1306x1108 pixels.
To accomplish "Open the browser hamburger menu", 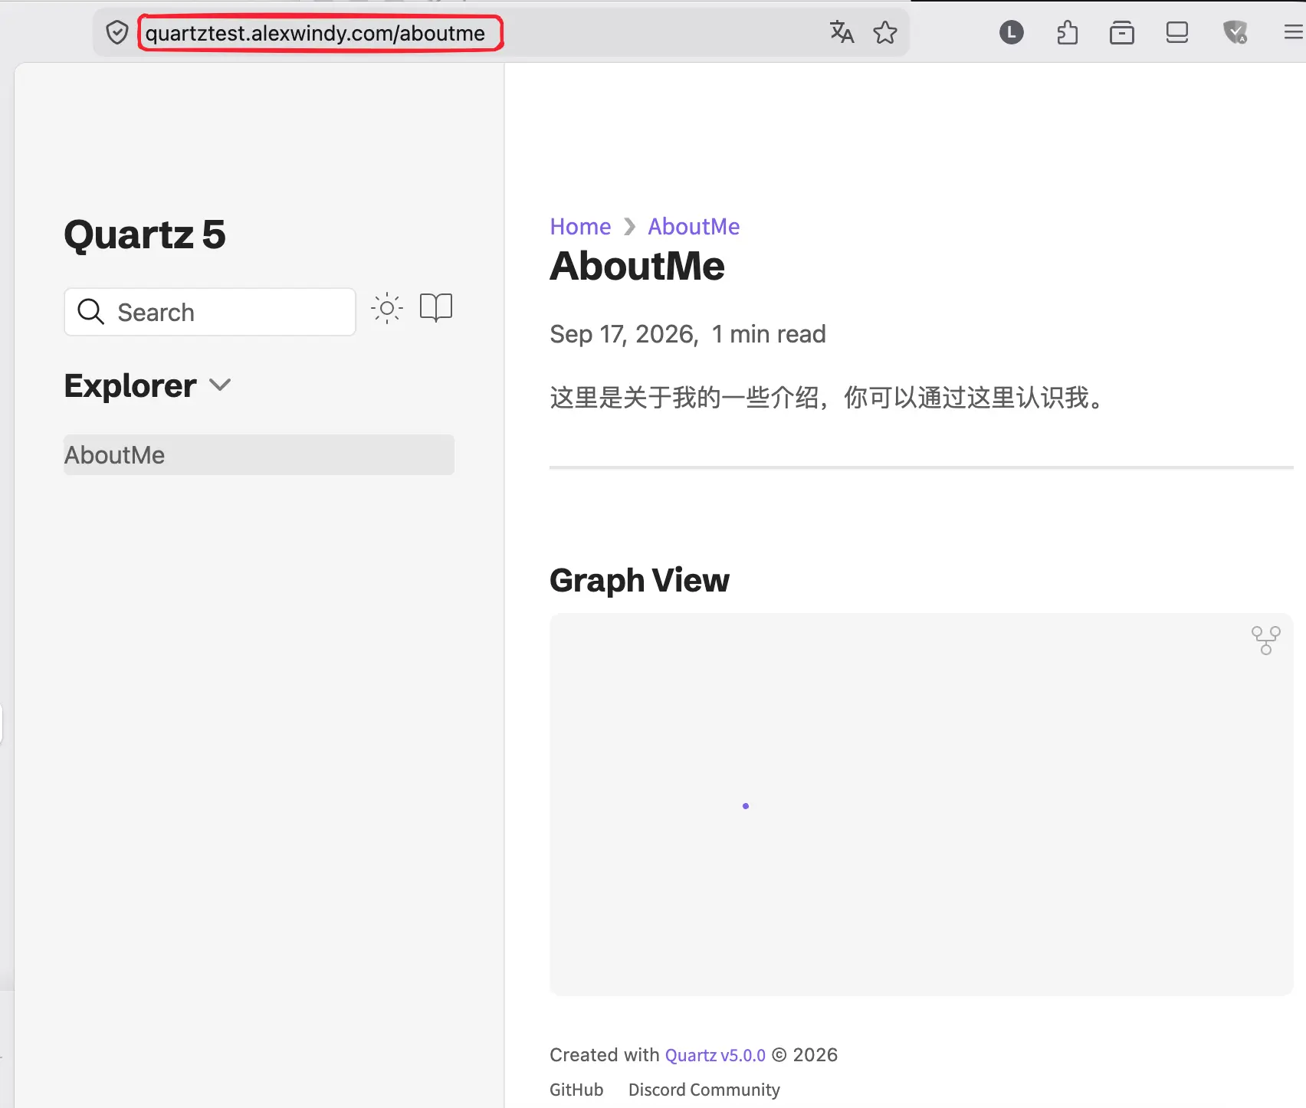I will click(x=1294, y=32).
